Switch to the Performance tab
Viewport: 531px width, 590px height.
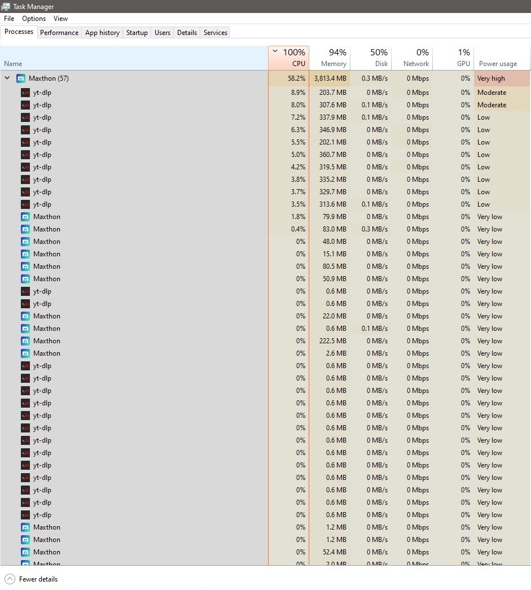click(x=59, y=33)
